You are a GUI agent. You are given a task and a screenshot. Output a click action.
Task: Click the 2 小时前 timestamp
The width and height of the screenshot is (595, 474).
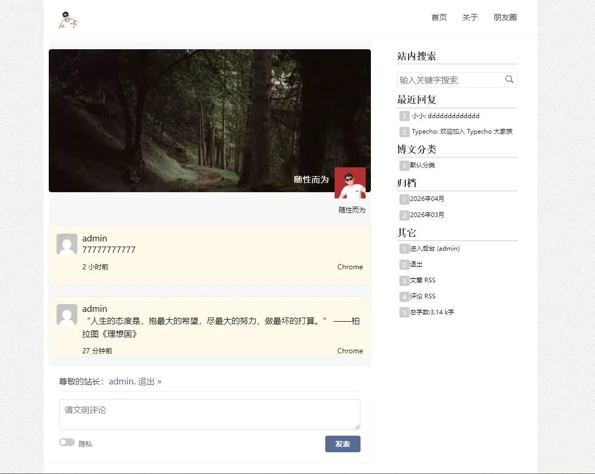[x=95, y=267]
